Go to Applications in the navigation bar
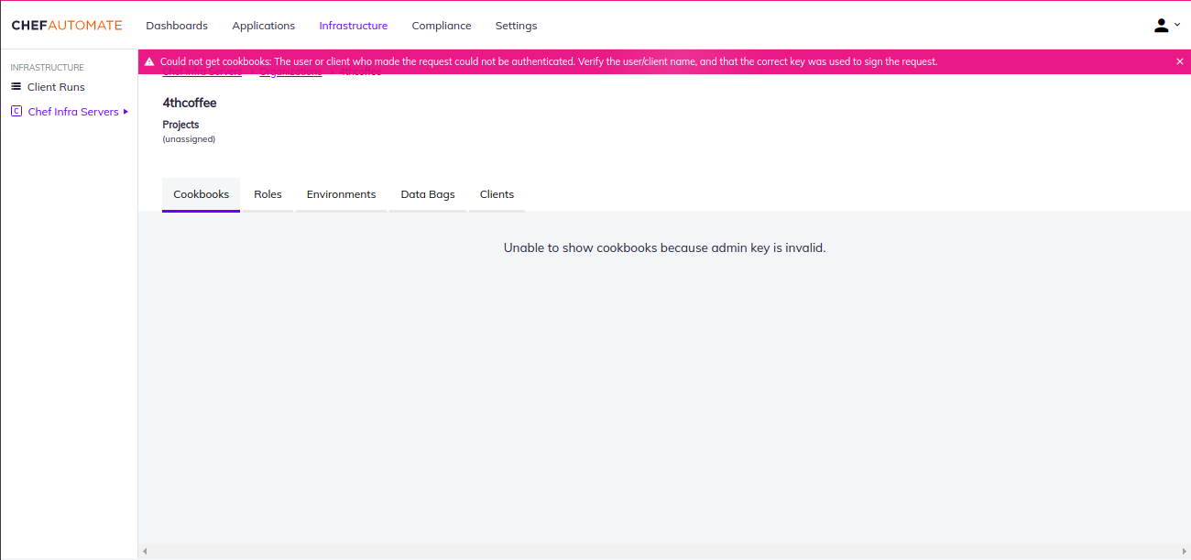The width and height of the screenshot is (1191, 560). coord(264,25)
